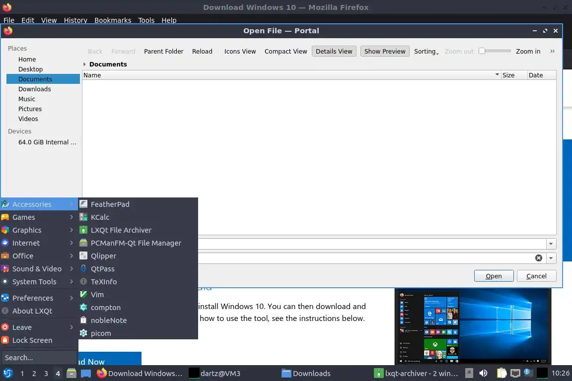Open Firefox Bookmarks menu
572x381 pixels.
tap(113, 20)
